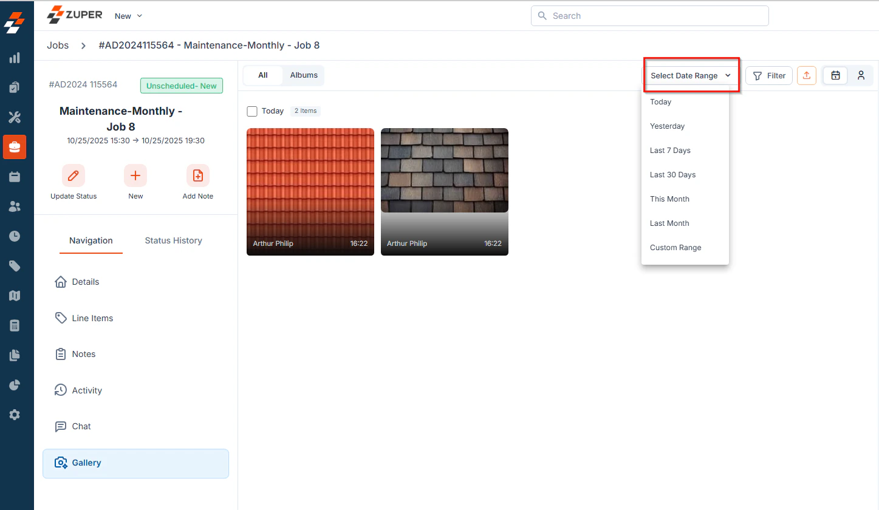
Task: Switch to group-by-user person view toggle
Action: coord(861,75)
